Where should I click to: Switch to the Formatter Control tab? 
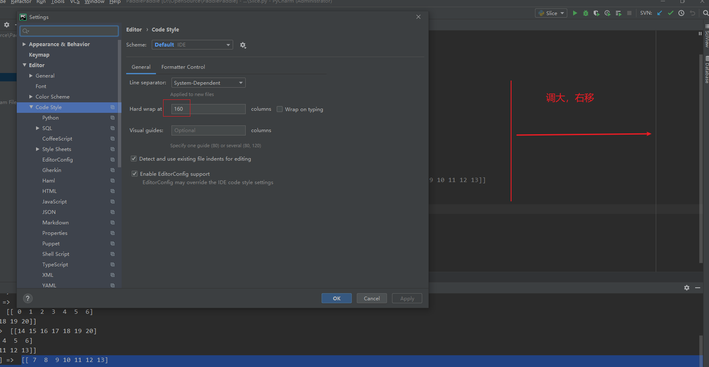pos(183,67)
